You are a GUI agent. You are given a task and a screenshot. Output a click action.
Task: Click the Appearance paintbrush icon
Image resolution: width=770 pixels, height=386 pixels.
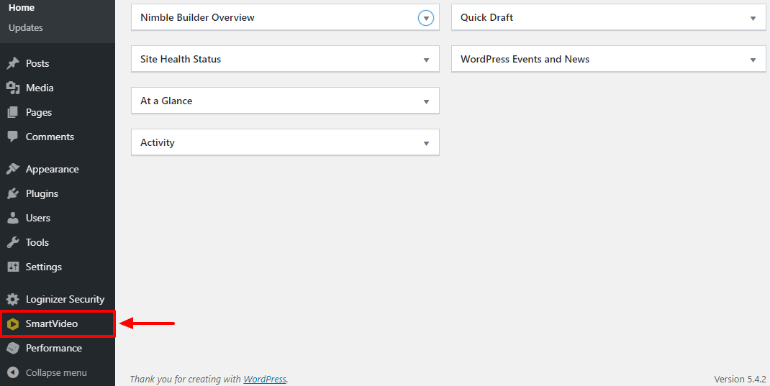(x=13, y=169)
